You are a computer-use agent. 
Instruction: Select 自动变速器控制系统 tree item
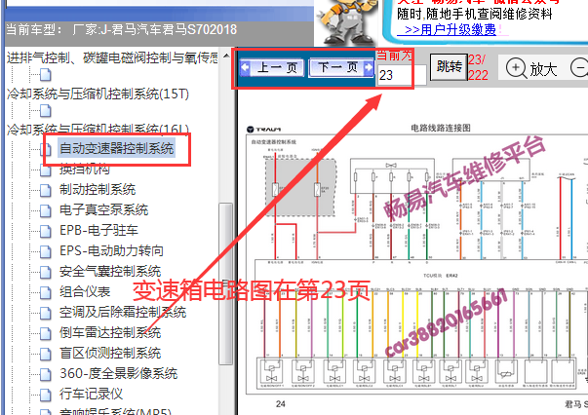[x=116, y=148]
